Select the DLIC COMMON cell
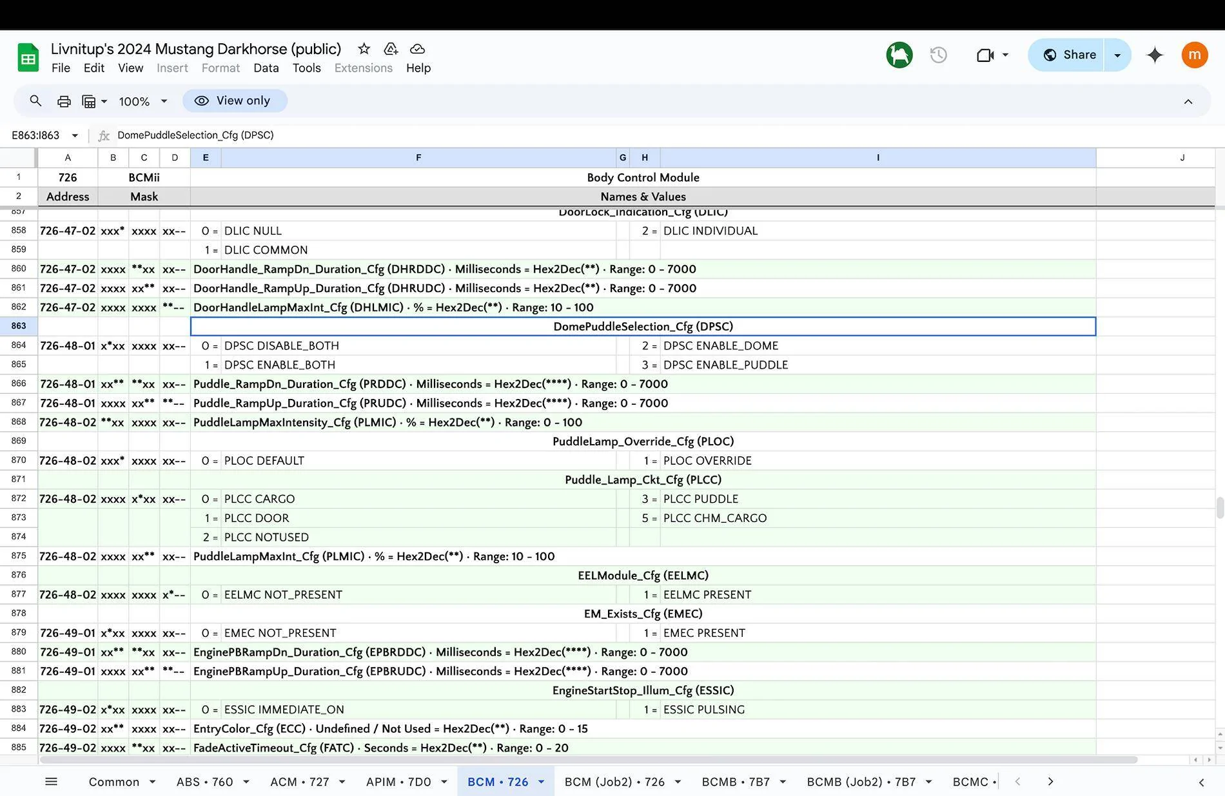 click(x=418, y=250)
